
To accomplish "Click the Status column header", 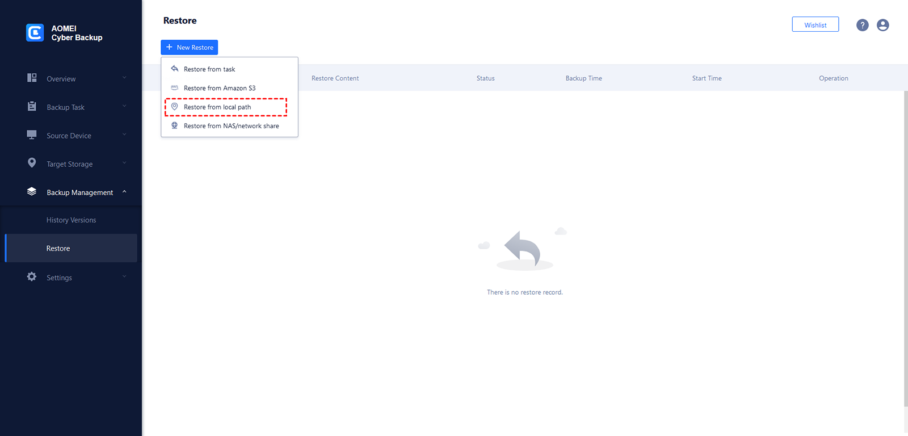I will 486,78.
